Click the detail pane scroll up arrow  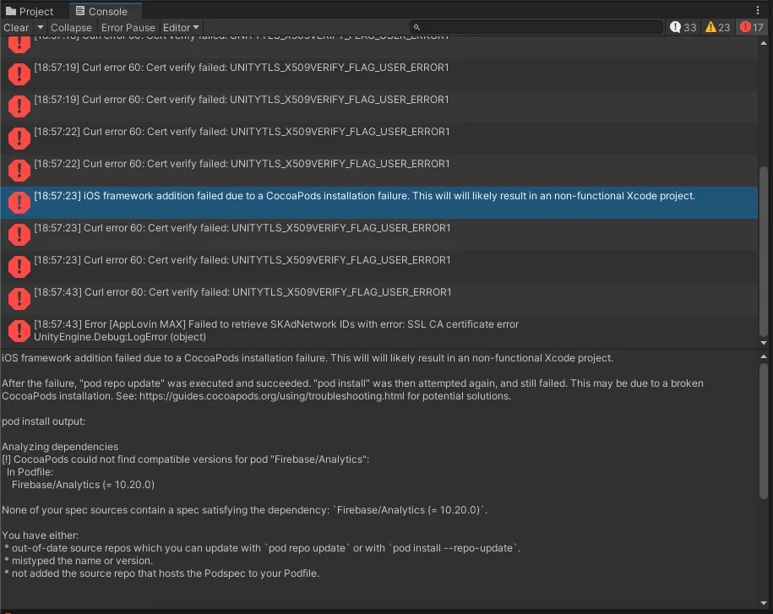763,356
